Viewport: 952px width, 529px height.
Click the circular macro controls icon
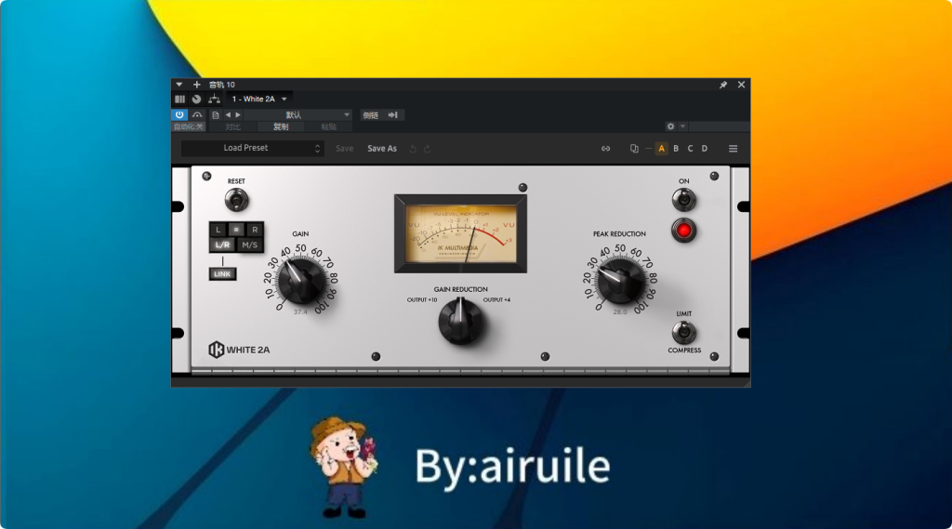click(197, 99)
